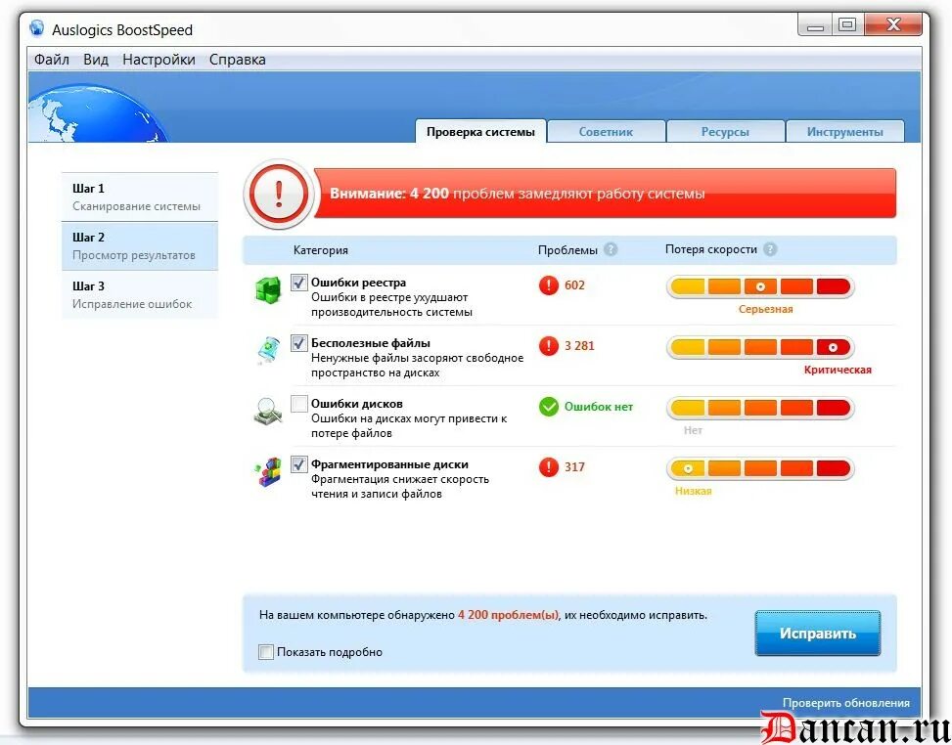Uncheck the Фрагментированные диски checkbox
This screenshot has height=745, width=952.
[x=298, y=464]
